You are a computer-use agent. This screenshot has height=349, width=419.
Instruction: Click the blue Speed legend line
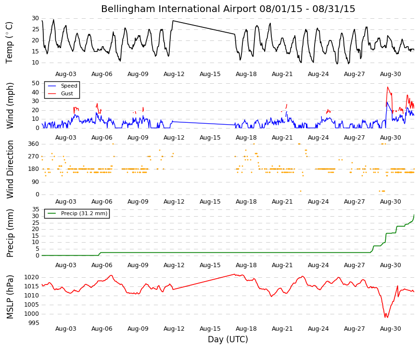tap(51, 86)
